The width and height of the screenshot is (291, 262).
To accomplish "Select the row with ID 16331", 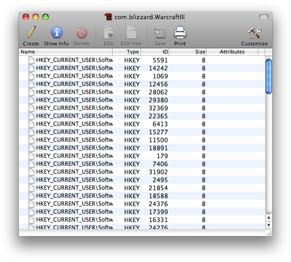I will (142, 220).
